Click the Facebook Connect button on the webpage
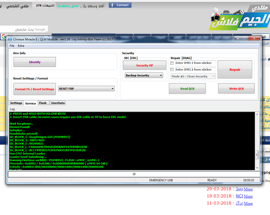Viewport: 270px width, 215px height. click(120, 5)
